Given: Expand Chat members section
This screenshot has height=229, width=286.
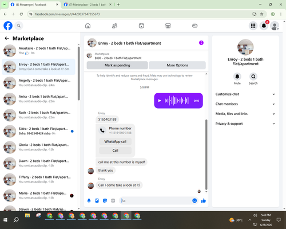Looking at the screenshot, I should click(x=245, y=104).
